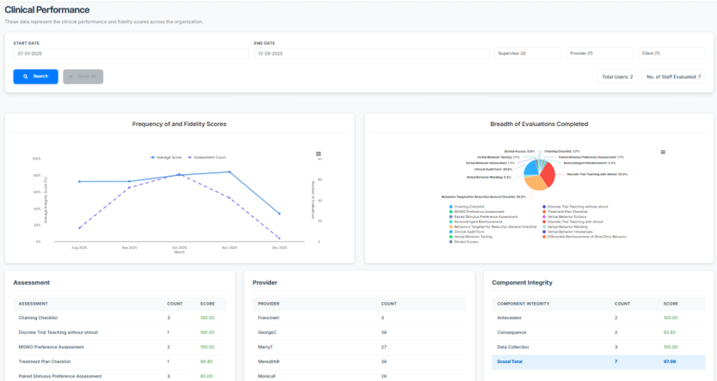Click the Nov 2025 Average Score data point
Image resolution: width=717 pixels, height=381 pixels.
[x=230, y=172]
